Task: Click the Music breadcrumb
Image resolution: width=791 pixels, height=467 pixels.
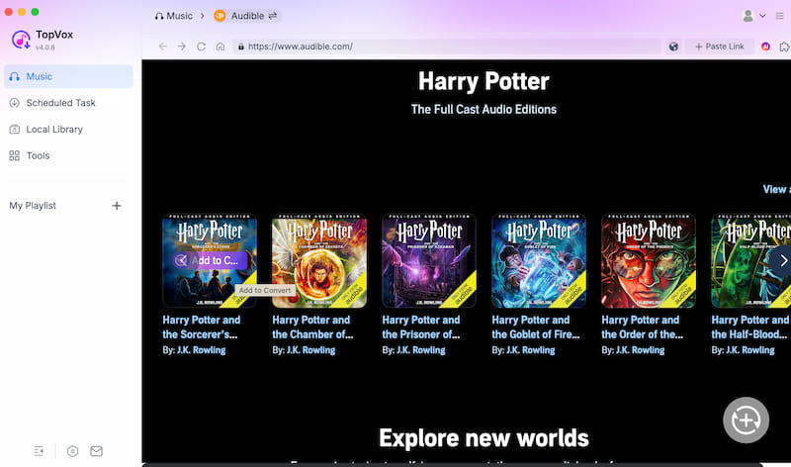Action: [174, 16]
